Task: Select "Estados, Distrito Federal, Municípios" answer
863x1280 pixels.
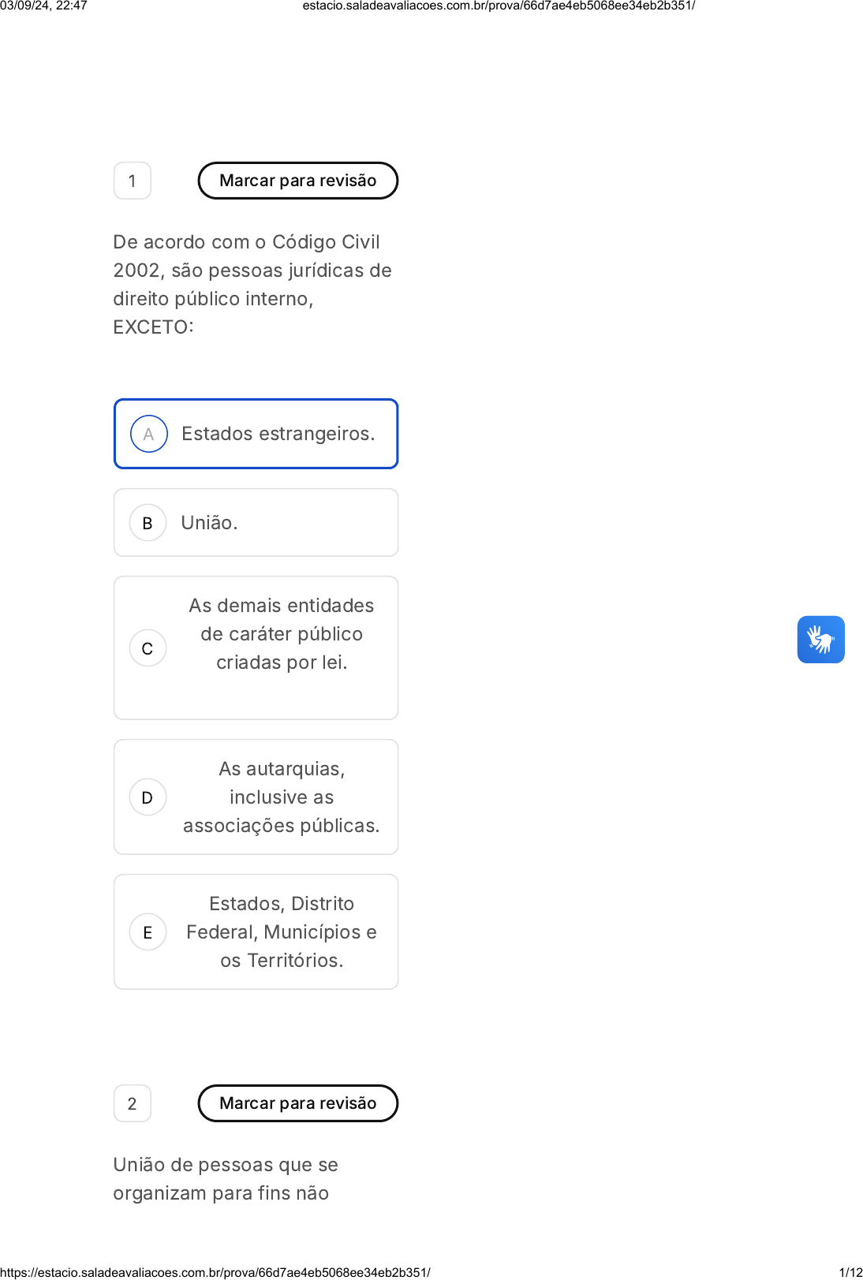Action: click(x=282, y=932)
